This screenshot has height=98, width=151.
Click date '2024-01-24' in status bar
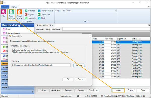[x=141, y=96]
